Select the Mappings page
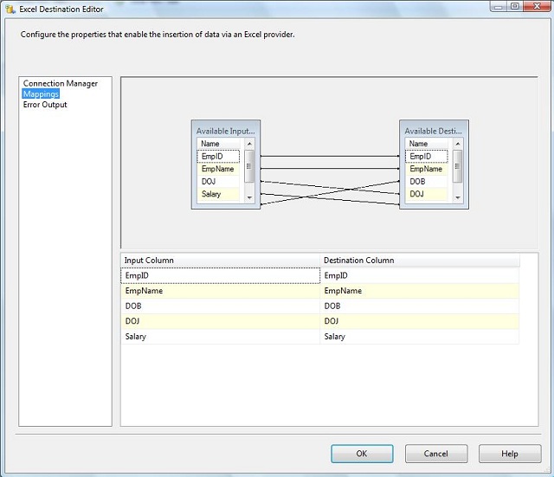 coord(41,94)
